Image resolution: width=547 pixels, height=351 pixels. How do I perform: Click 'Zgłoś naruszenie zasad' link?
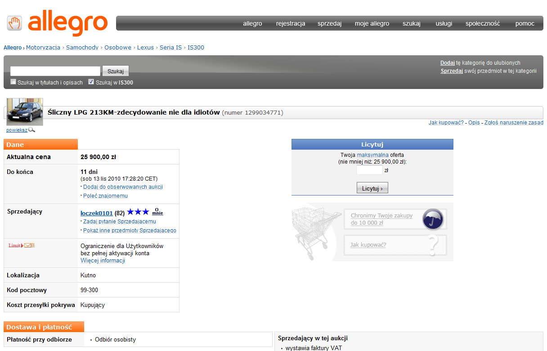(514, 123)
